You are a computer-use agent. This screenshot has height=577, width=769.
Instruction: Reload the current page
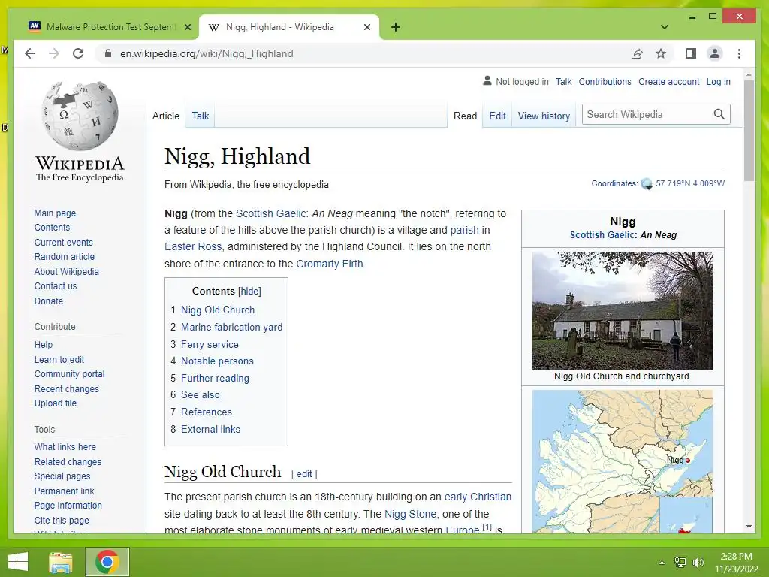[78, 53]
